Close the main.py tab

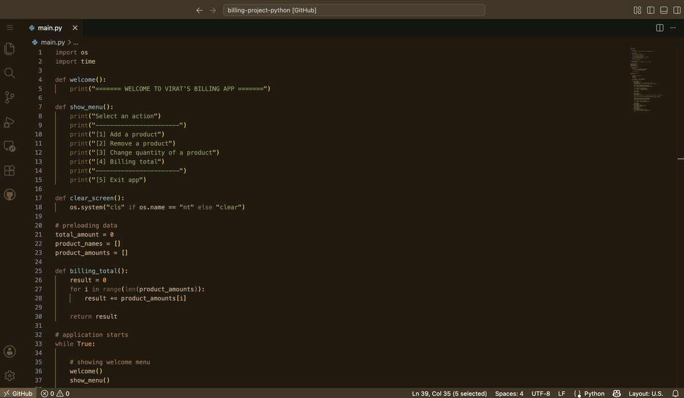pyautogui.click(x=75, y=27)
